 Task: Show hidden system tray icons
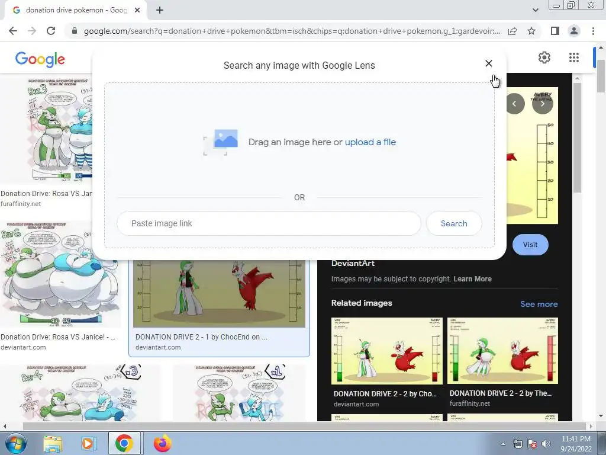coord(503,444)
